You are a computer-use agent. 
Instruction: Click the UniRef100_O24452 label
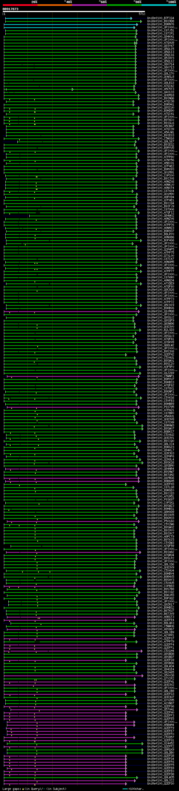pyautogui.click(x=161, y=743)
